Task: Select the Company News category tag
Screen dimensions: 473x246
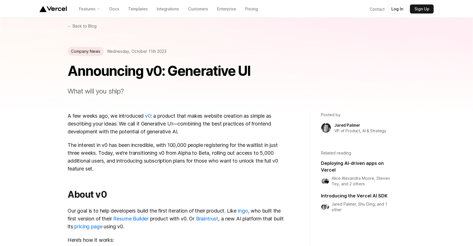Action: click(85, 51)
